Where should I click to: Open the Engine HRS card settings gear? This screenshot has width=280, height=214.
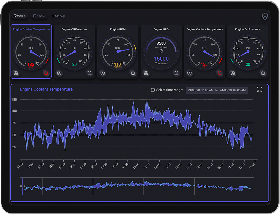pyautogui.click(x=146, y=73)
